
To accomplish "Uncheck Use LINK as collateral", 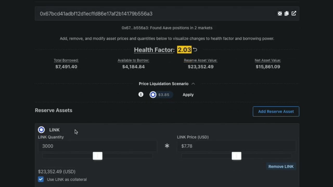I will point(41,179).
